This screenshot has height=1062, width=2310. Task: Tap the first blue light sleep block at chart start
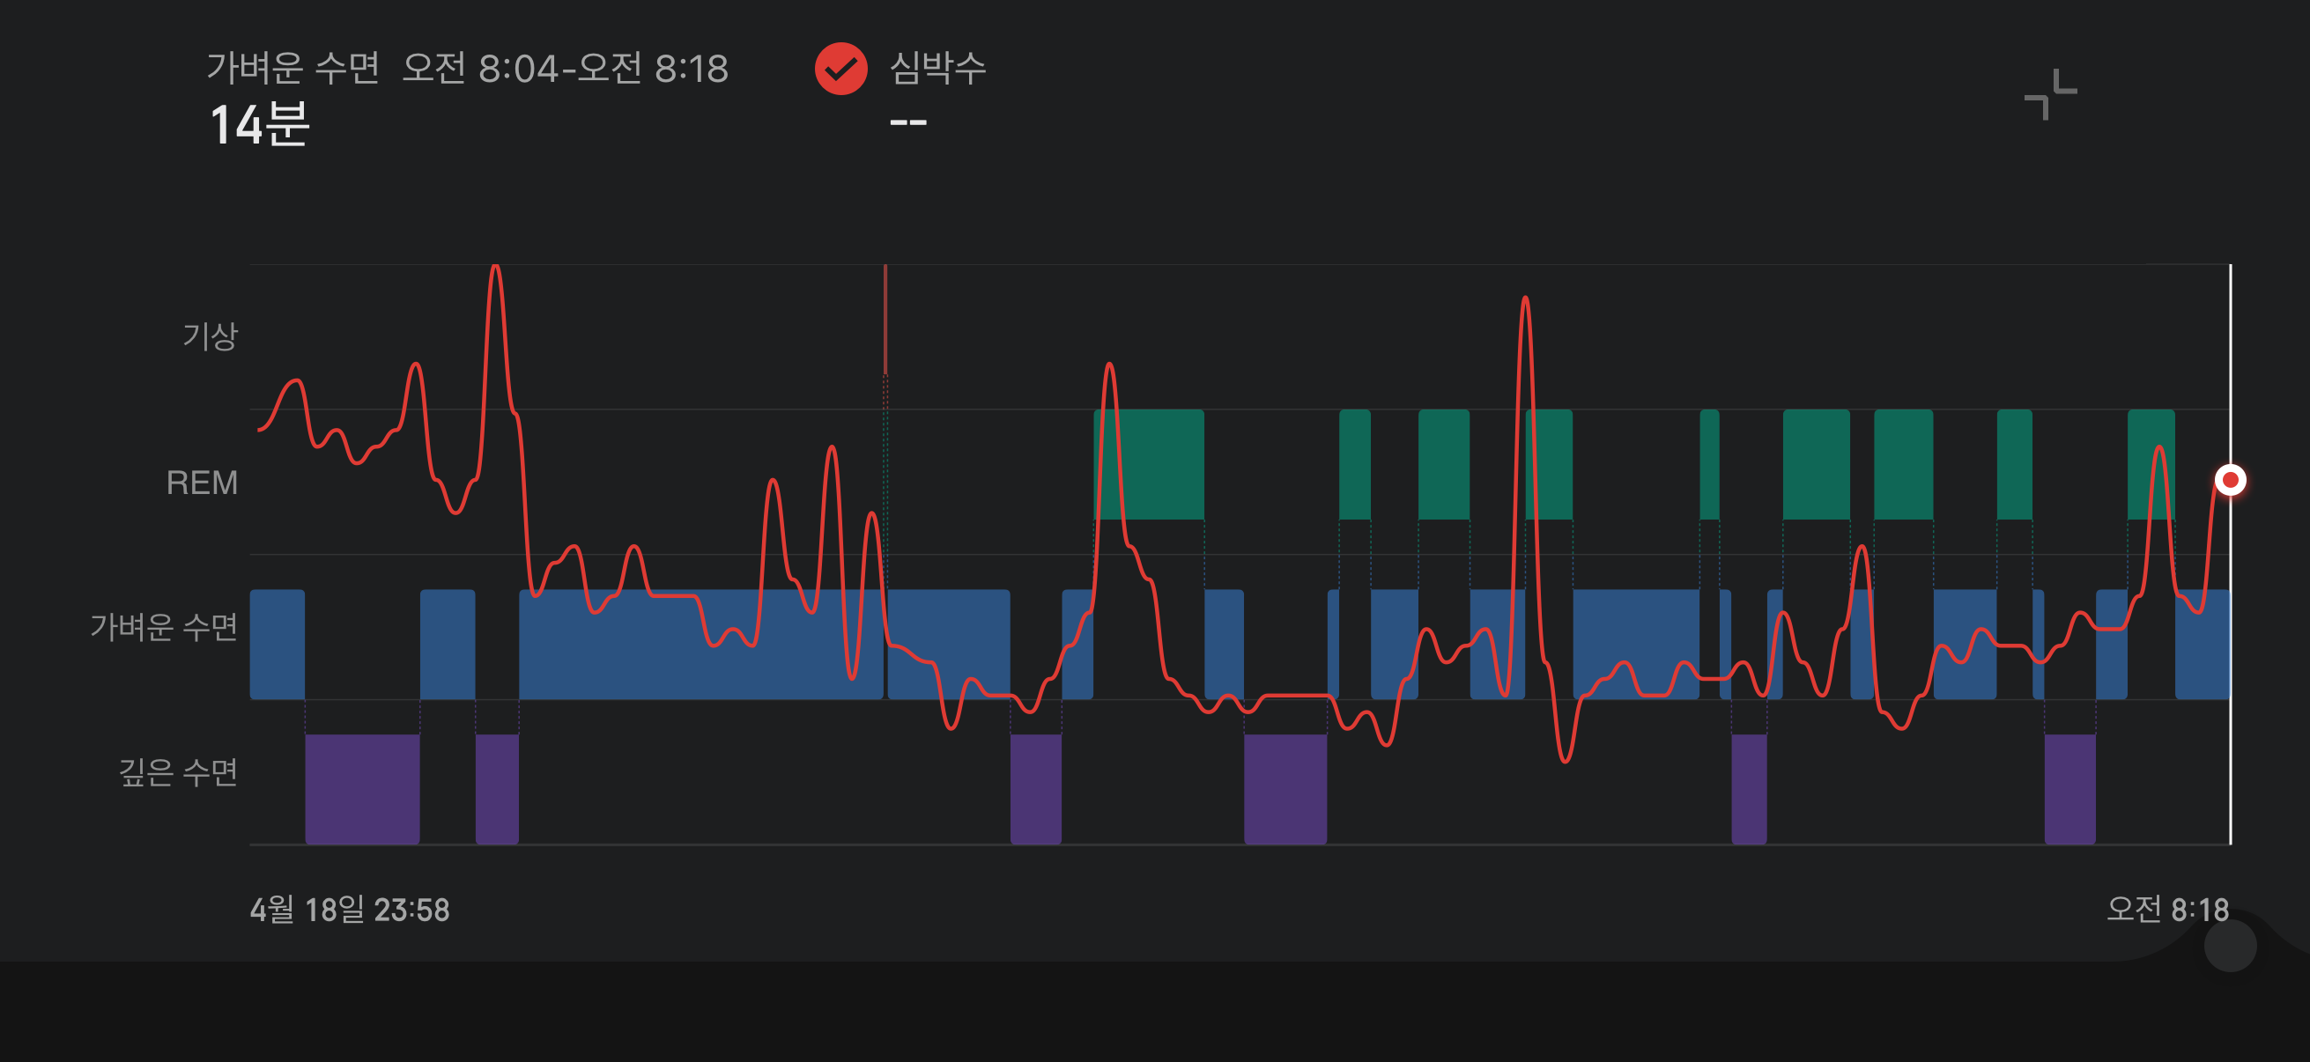278,645
